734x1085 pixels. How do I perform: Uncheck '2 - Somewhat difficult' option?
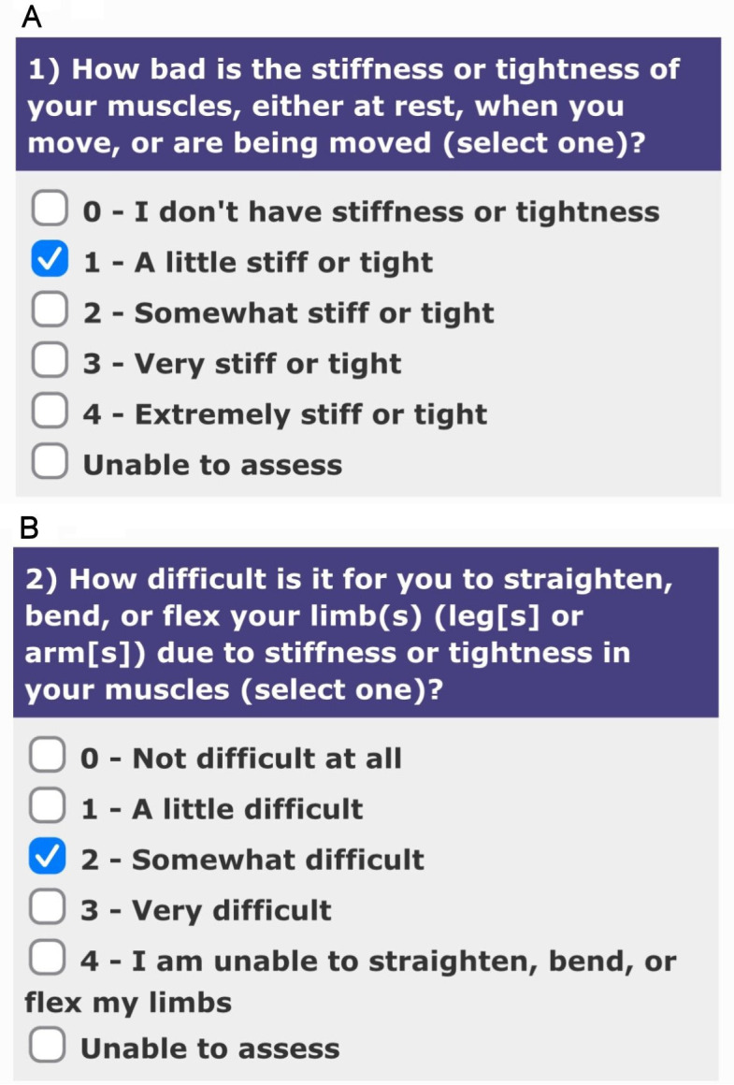(x=48, y=856)
